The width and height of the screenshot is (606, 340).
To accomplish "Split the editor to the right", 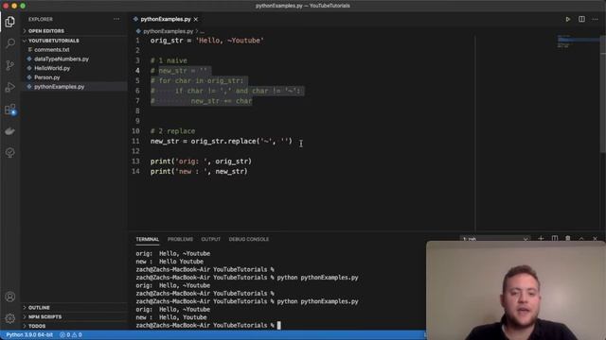I will tap(581, 19).
